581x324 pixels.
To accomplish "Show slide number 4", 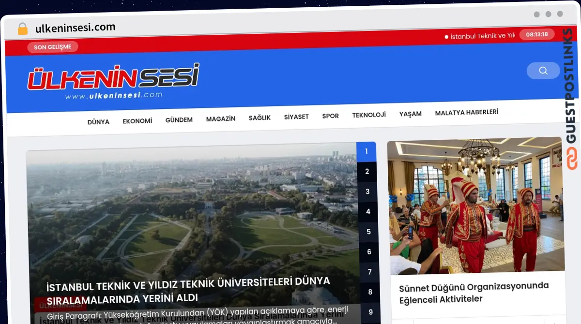I will click(x=368, y=212).
